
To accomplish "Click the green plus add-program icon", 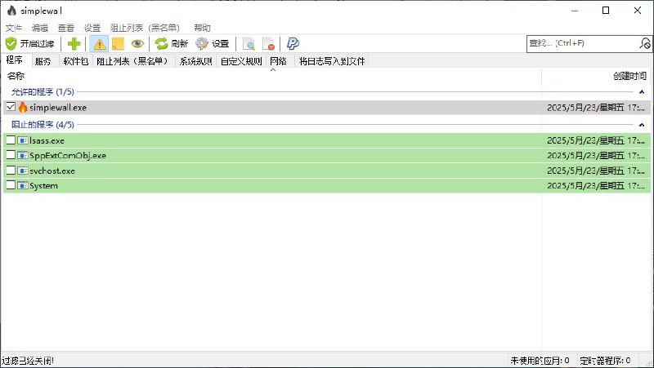I will (74, 44).
